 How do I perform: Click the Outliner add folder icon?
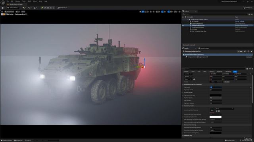click(x=249, y=14)
